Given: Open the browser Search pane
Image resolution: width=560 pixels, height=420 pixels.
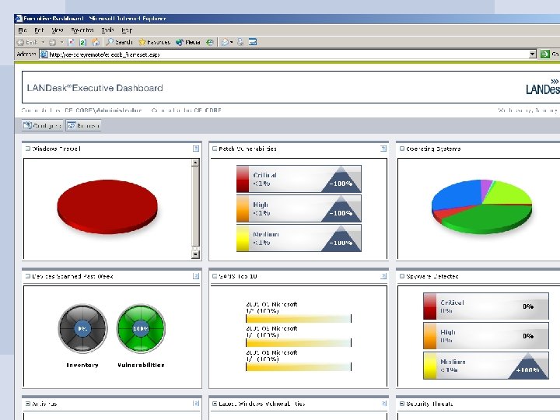Looking at the screenshot, I should (120, 42).
